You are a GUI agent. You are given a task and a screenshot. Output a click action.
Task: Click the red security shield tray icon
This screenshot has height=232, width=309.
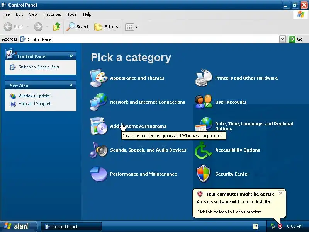280,226
